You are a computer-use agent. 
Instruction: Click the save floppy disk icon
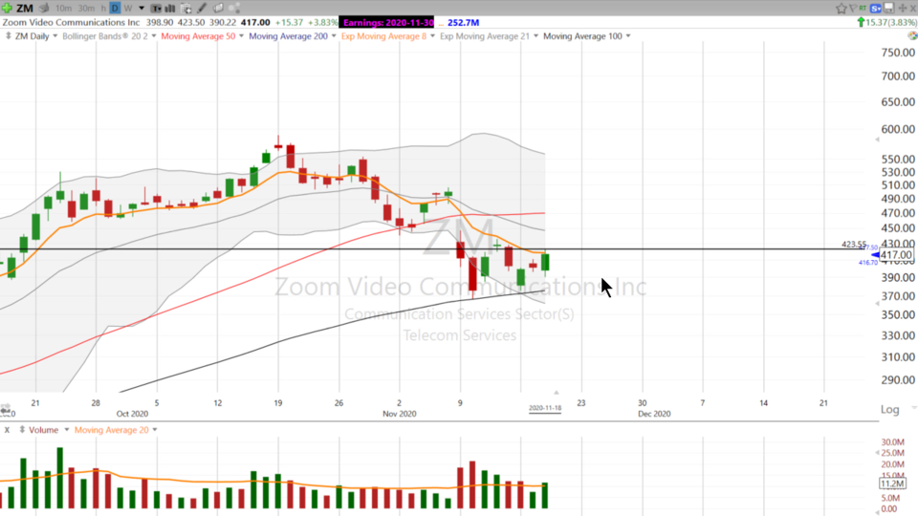[x=888, y=9]
